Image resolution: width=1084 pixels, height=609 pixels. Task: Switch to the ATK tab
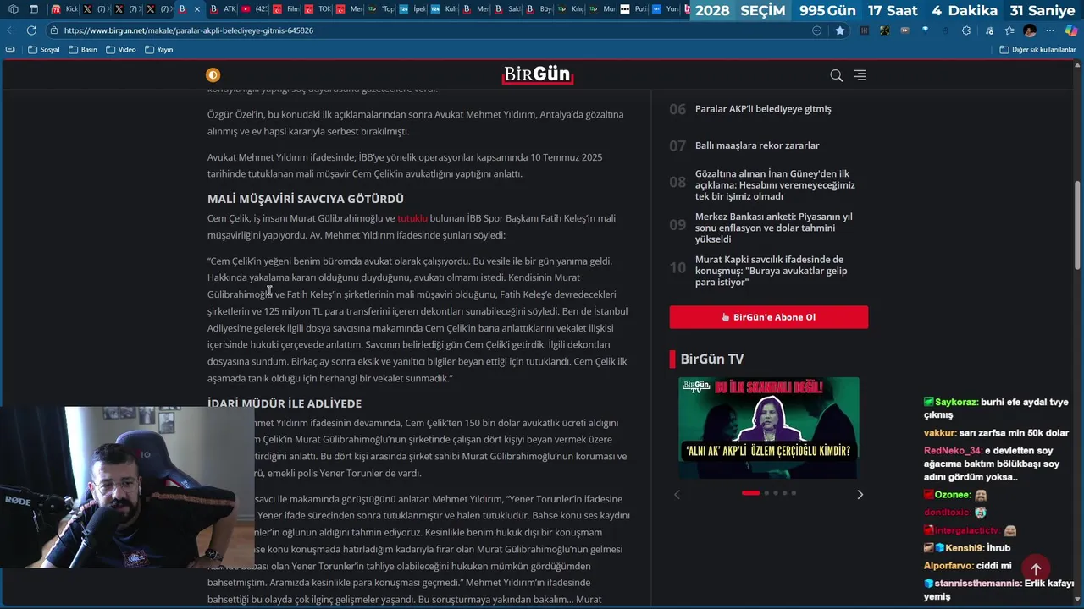pyautogui.click(x=224, y=9)
